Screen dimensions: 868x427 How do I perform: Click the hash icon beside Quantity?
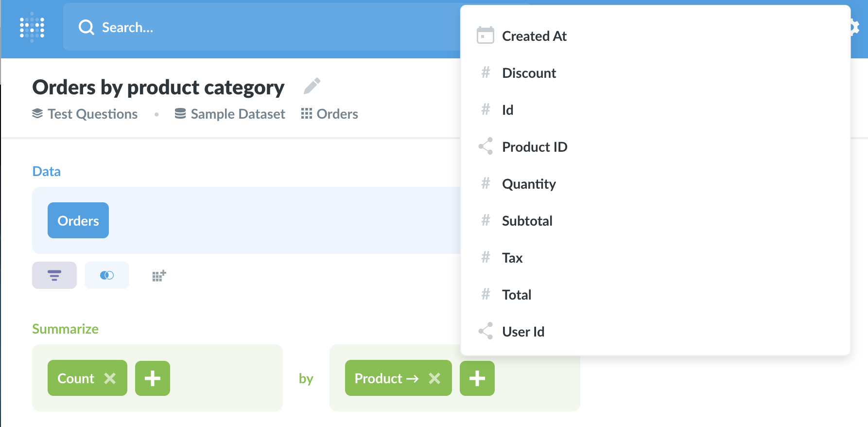click(486, 183)
